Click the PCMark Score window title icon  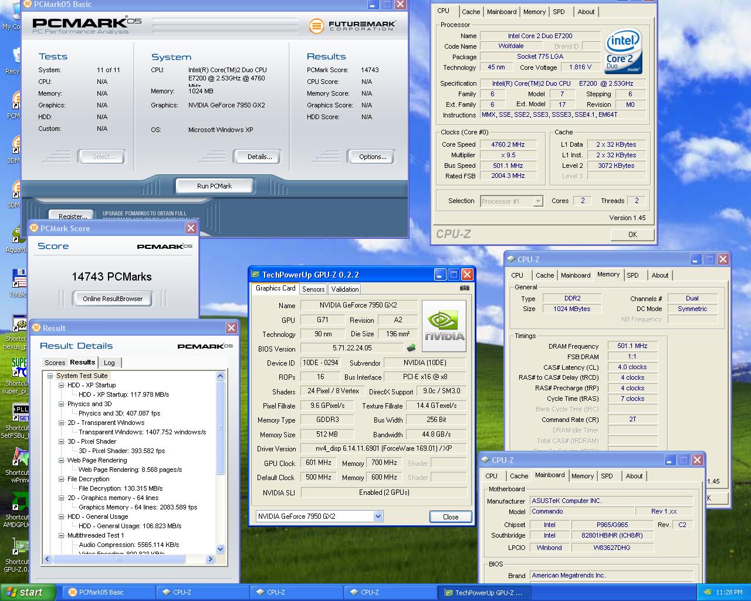(34, 228)
